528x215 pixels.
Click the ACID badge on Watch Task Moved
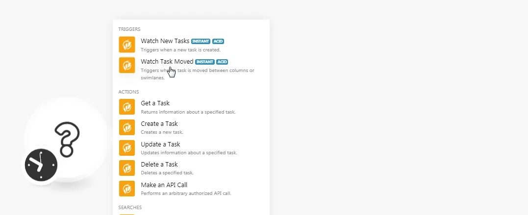point(222,62)
